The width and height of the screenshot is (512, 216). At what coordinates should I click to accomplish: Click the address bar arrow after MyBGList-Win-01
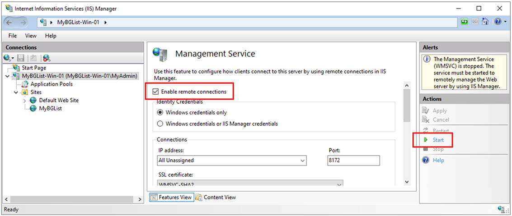tap(106, 23)
